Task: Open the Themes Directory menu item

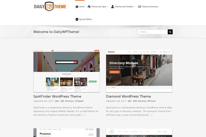Action: (x=148, y=7)
